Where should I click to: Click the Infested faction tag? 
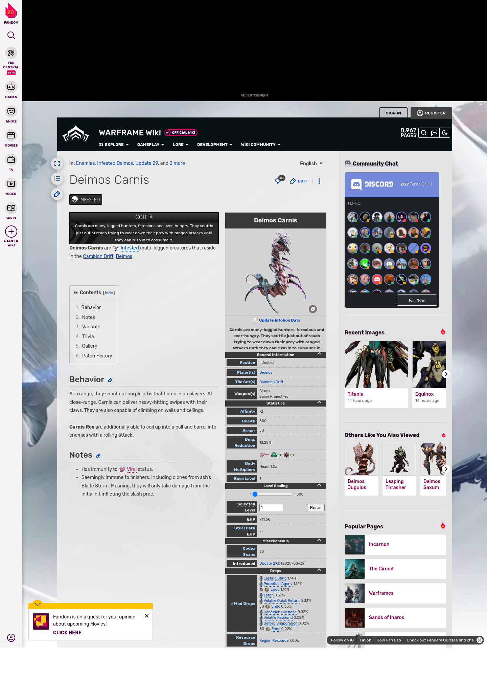[86, 200]
